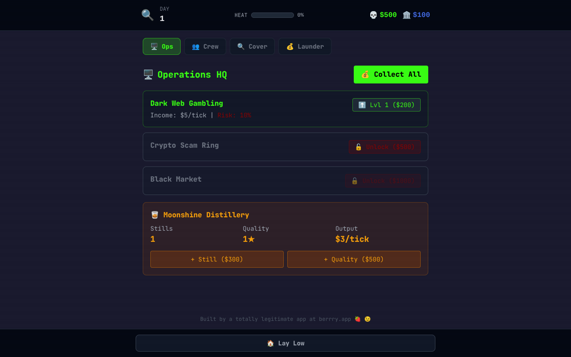Image resolution: width=571 pixels, height=357 pixels.
Task: Click the crew members icon on the Crew tab
Action: click(x=195, y=46)
